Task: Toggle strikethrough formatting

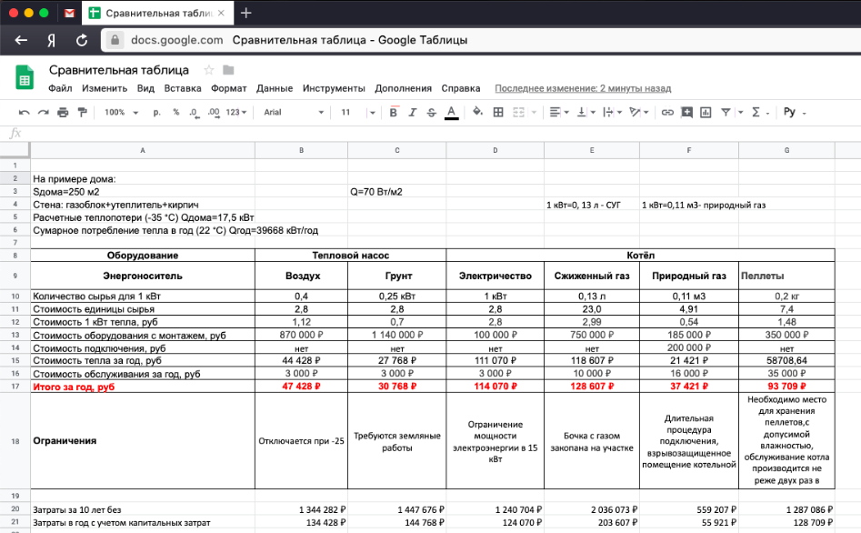Action: tap(432, 113)
